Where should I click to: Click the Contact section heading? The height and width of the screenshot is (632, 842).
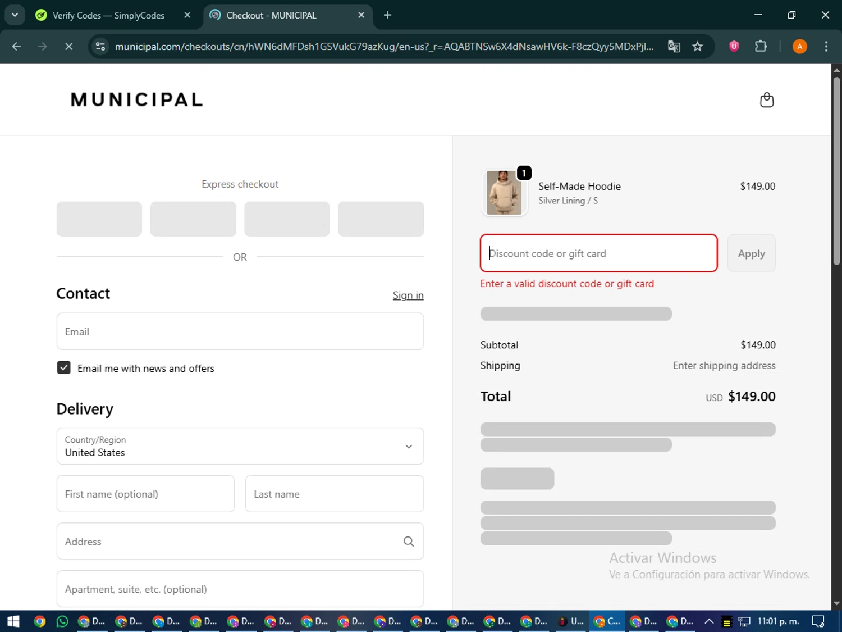[x=83, y=294]
